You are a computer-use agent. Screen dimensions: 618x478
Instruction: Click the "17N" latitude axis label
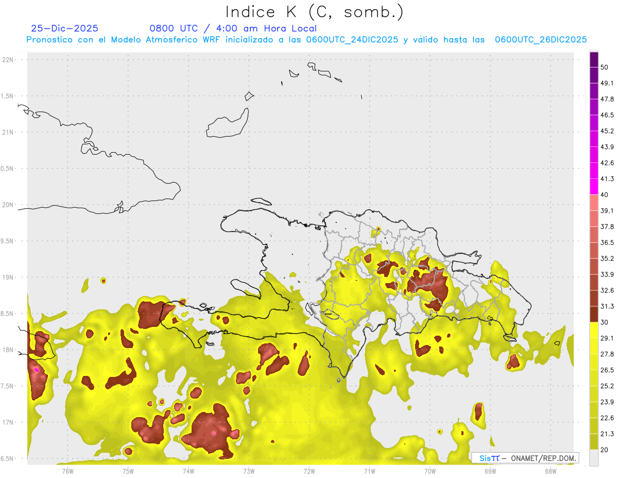pos(8,422)
